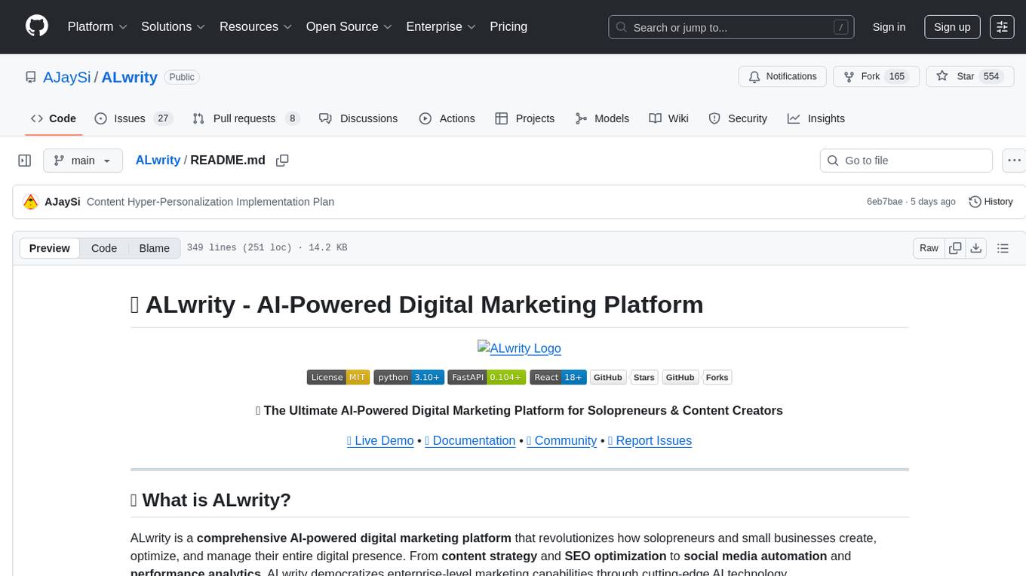Screen dimensions: 1026x576
Task: Open the Community link
Action: pyautogui.click(x=561, y=440)
